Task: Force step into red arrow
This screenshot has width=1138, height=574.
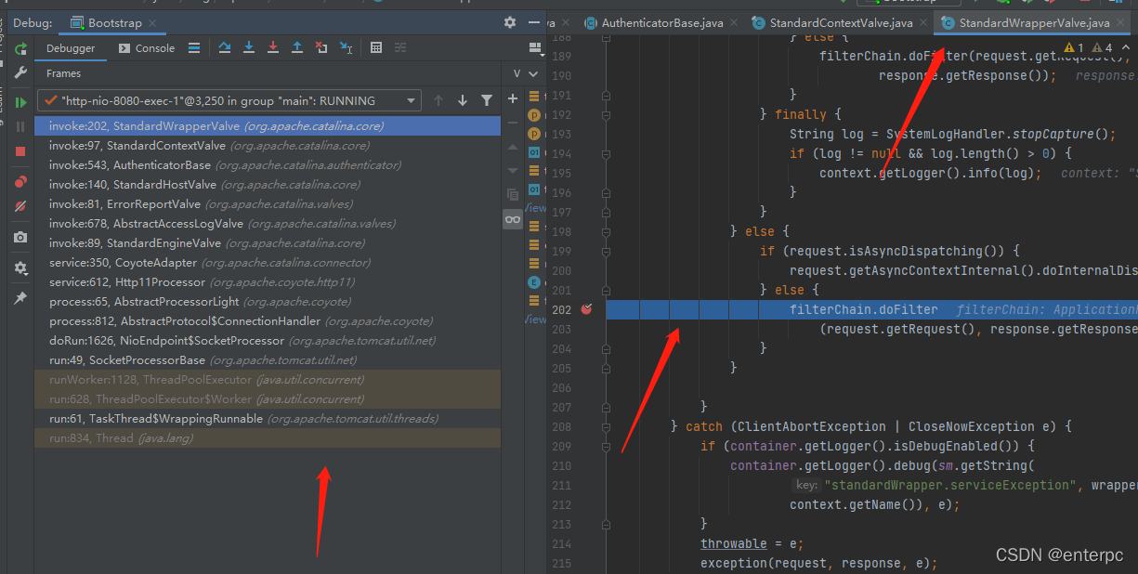Action: click(x=273, y=48)
